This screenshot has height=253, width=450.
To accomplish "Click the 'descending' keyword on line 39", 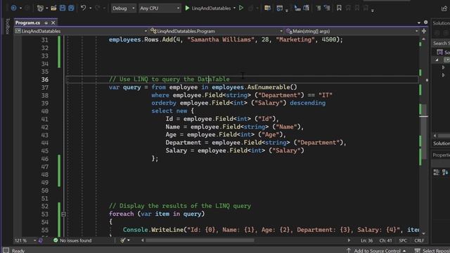I will 308,103.
